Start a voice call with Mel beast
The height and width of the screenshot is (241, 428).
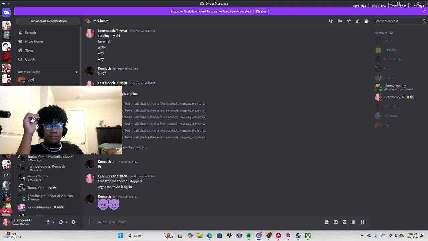pos(331,21)
